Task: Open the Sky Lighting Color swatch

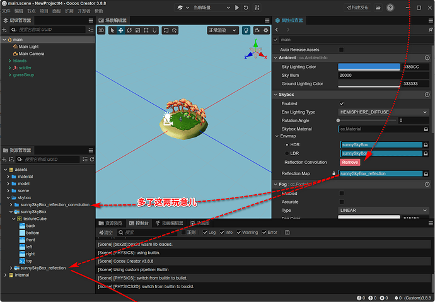Action: tap(369, 67)
